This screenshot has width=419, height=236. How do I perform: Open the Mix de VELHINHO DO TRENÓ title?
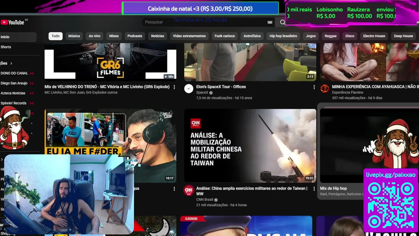point(107,87)
